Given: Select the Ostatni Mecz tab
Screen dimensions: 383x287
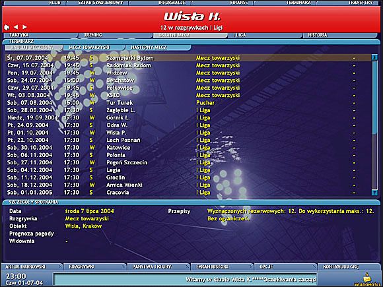Looking at the screenshot, I should pyautogui.click(x=190, y=35).
